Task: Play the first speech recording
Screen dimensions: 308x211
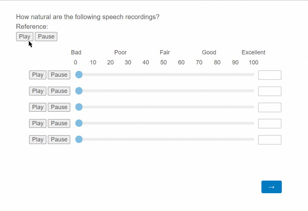Action: point(38,75)
